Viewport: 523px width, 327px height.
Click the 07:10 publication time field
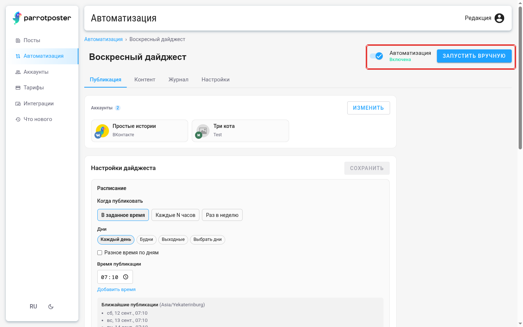115,277
